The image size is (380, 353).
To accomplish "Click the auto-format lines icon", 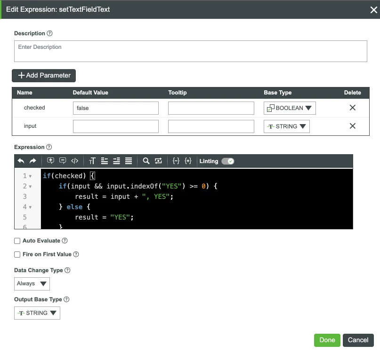I will tap(129, 161).
